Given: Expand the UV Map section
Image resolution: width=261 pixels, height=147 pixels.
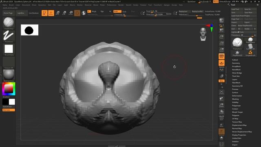Looking at the screenshot, I should tap(235, 119).
